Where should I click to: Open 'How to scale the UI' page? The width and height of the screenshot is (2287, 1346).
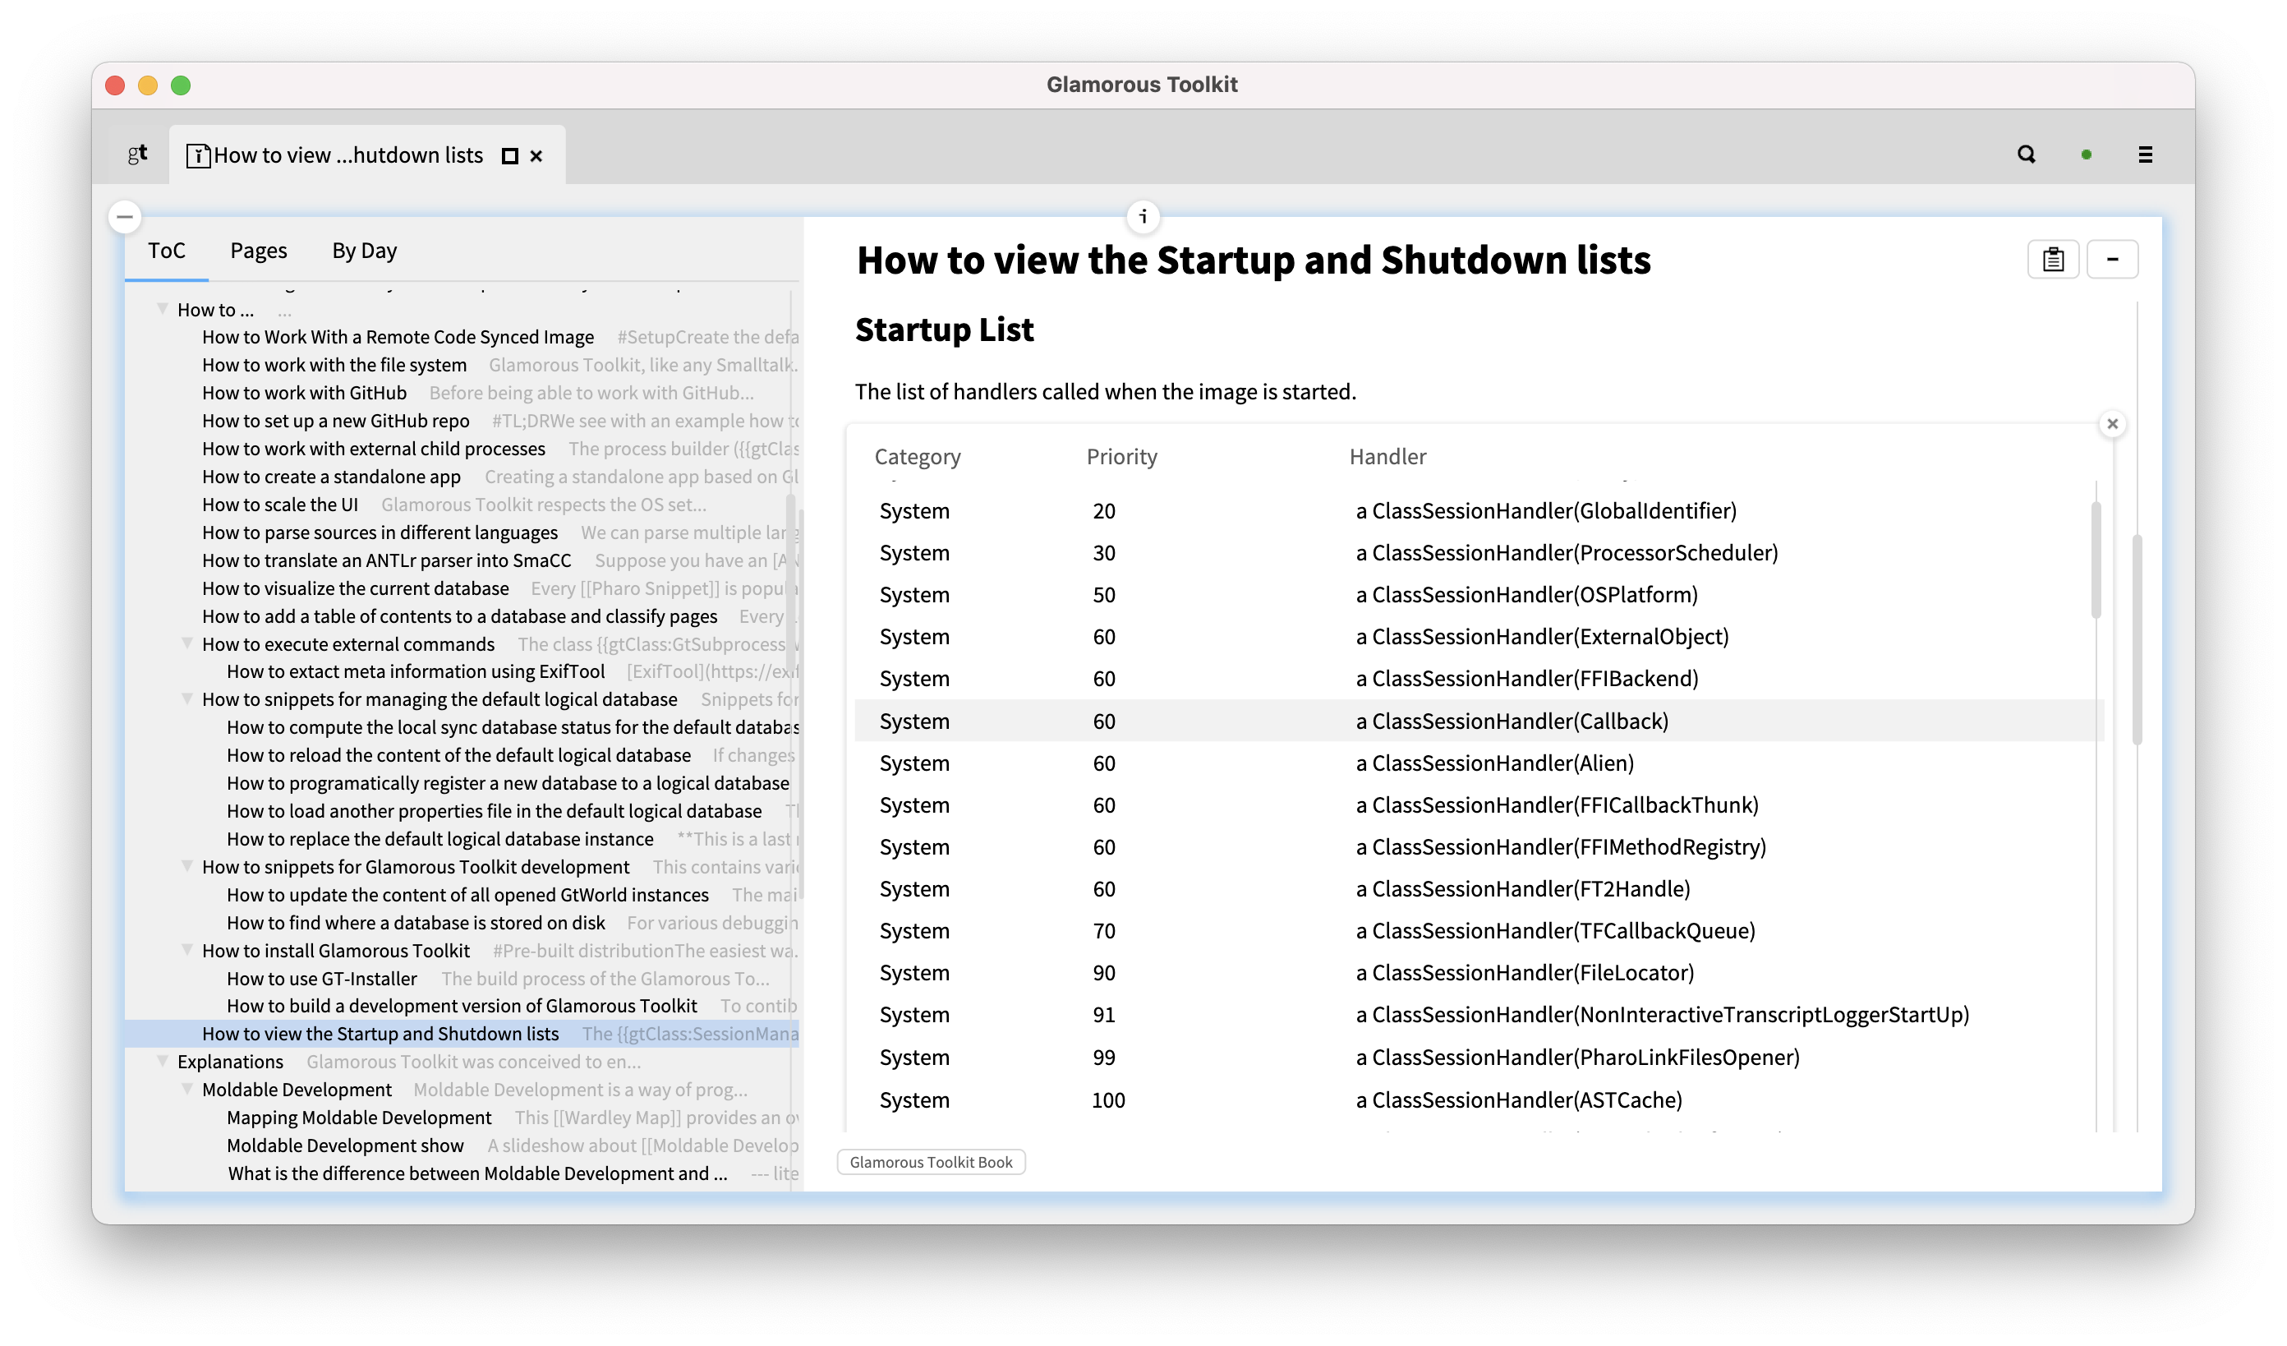point(279,505)
